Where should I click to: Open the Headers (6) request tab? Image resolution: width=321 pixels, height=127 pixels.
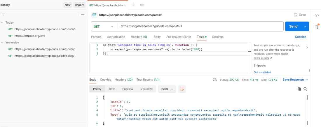pyautogui.click(x=139, y=37)
